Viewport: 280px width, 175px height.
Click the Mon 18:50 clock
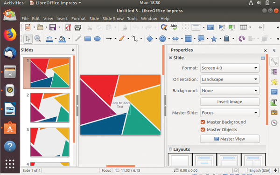pyautogui.click(x=150, y=3)
